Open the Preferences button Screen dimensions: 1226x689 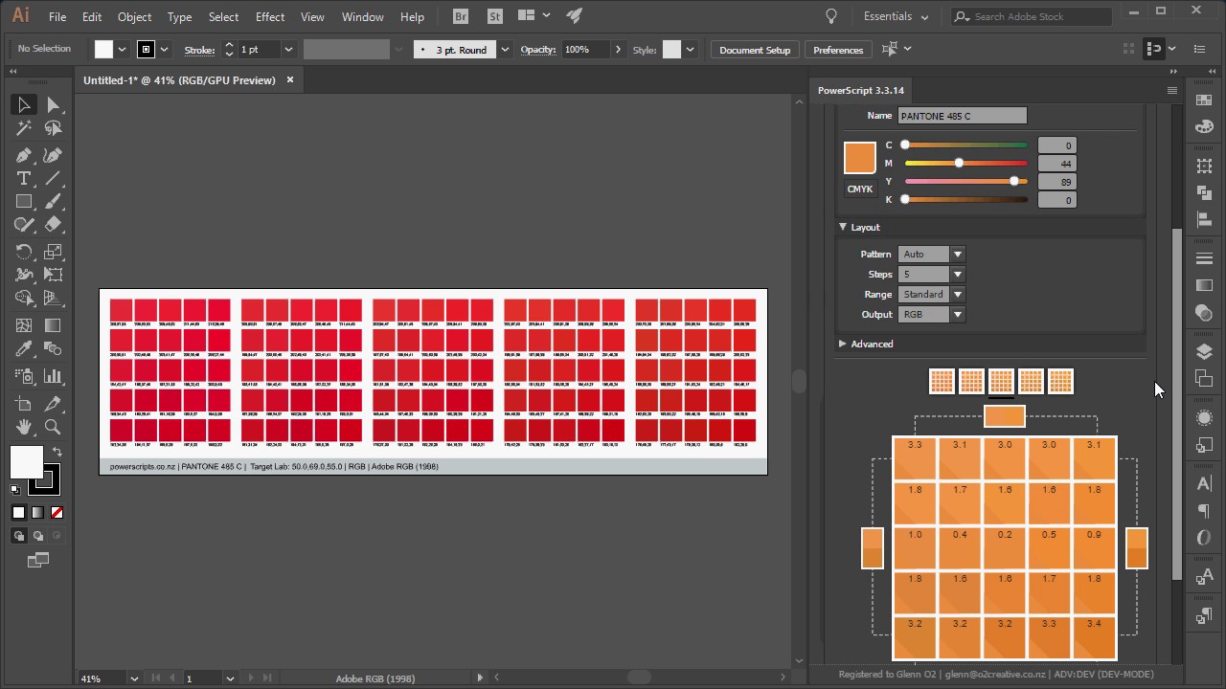(838, 50)
